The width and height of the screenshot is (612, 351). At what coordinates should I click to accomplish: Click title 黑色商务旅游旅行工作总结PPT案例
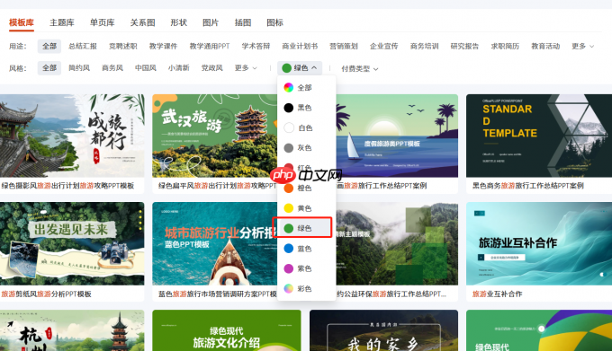[528, 186]
